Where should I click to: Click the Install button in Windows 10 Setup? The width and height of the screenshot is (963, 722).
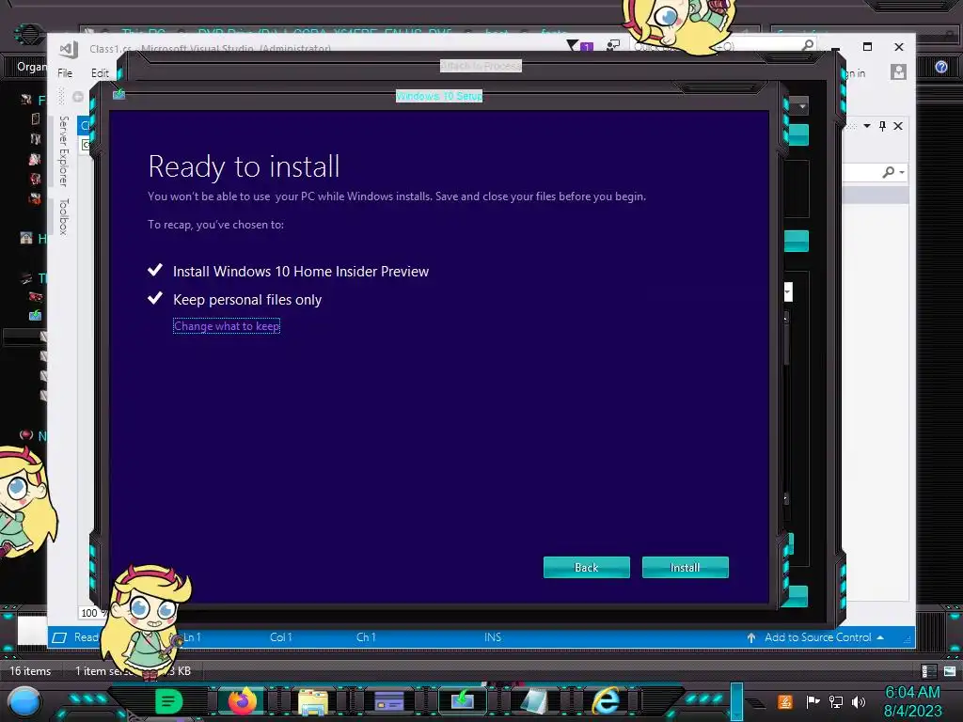(685, 567)
